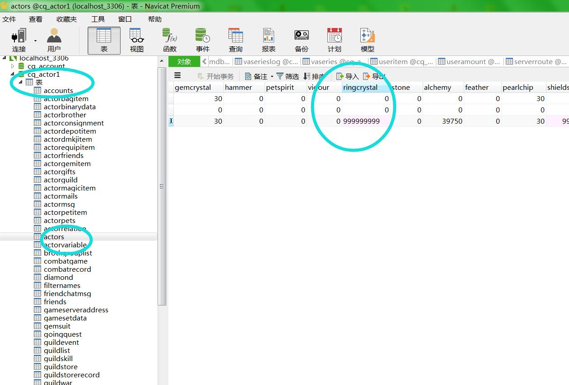Open the Schedule (计划) calendar icon
Image resolution: width=569 pixels, height=385 pixels.
[x=335, y=36]
